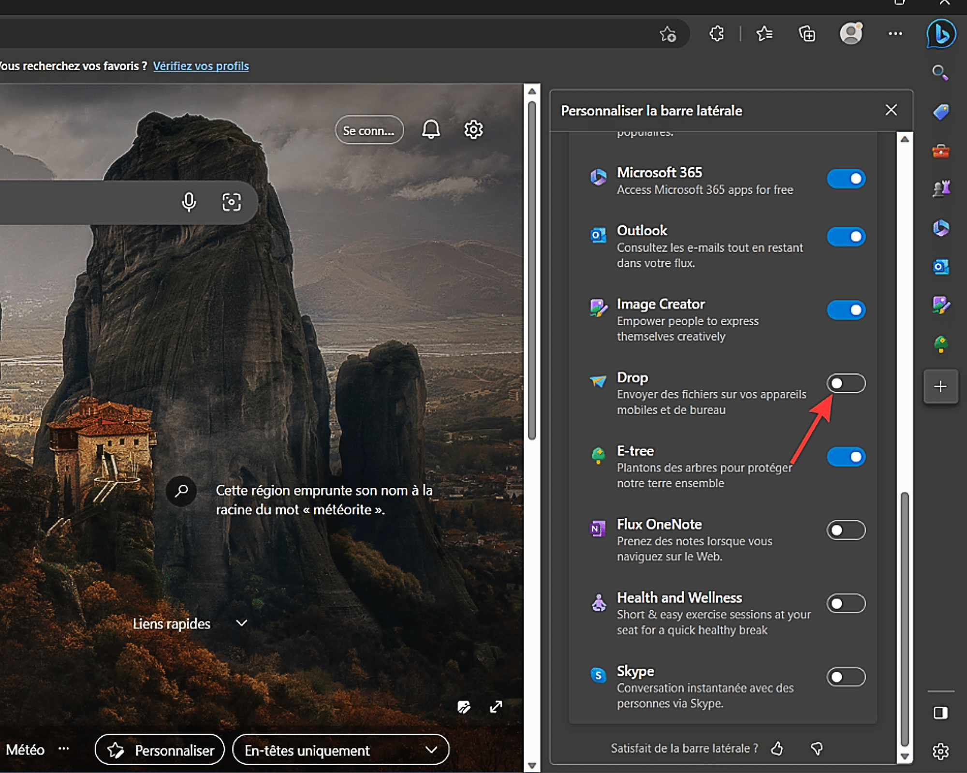The height and width of the screenshot is (773, 967).
Task: Disable the Microsoft 365 toggle
Action: 846,179
